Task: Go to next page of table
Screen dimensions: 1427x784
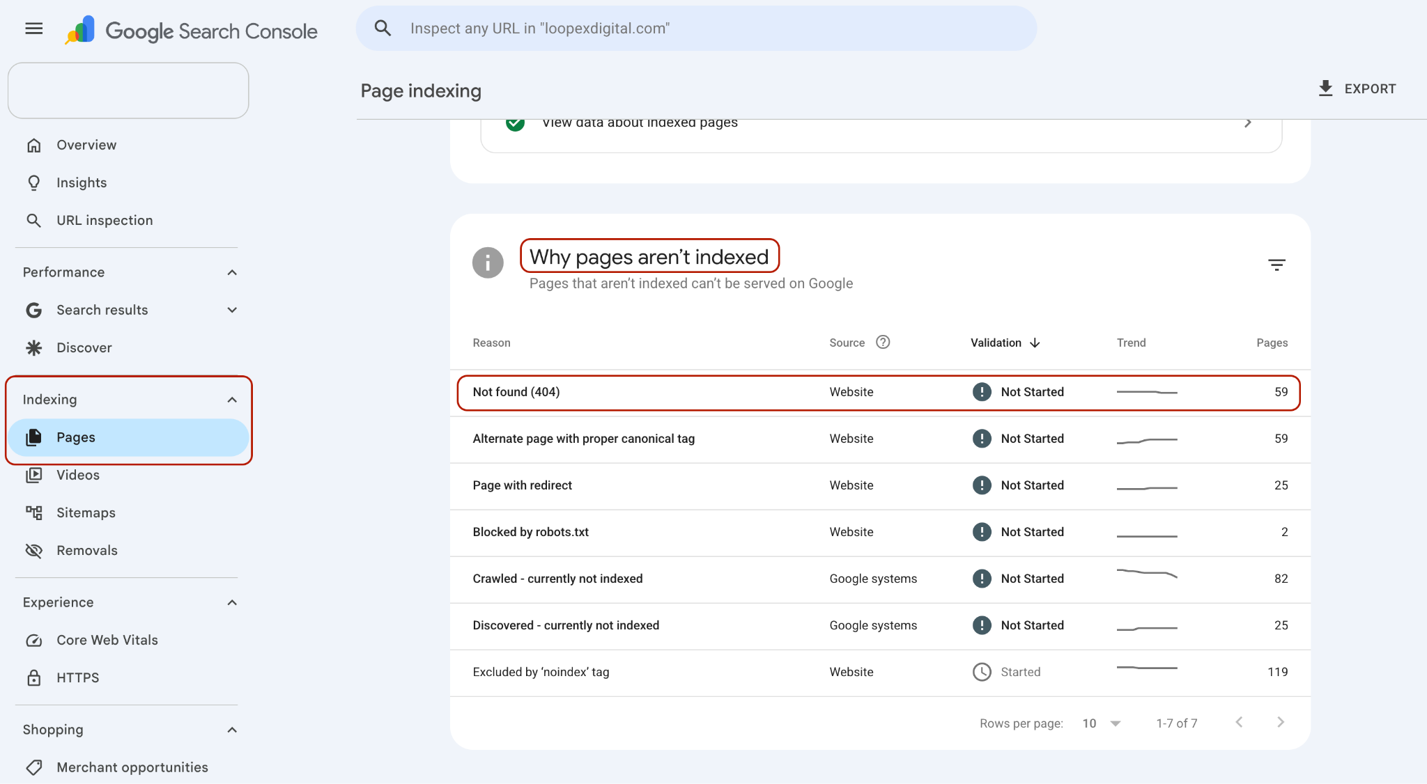Action: (1281, 722)
